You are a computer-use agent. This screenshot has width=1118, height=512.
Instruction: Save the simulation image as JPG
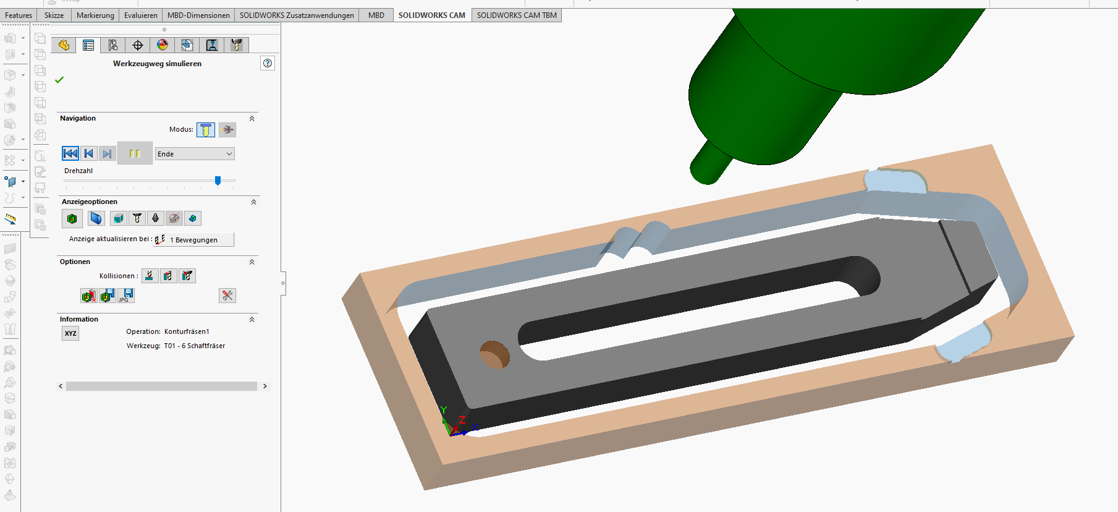pos(126,296)
